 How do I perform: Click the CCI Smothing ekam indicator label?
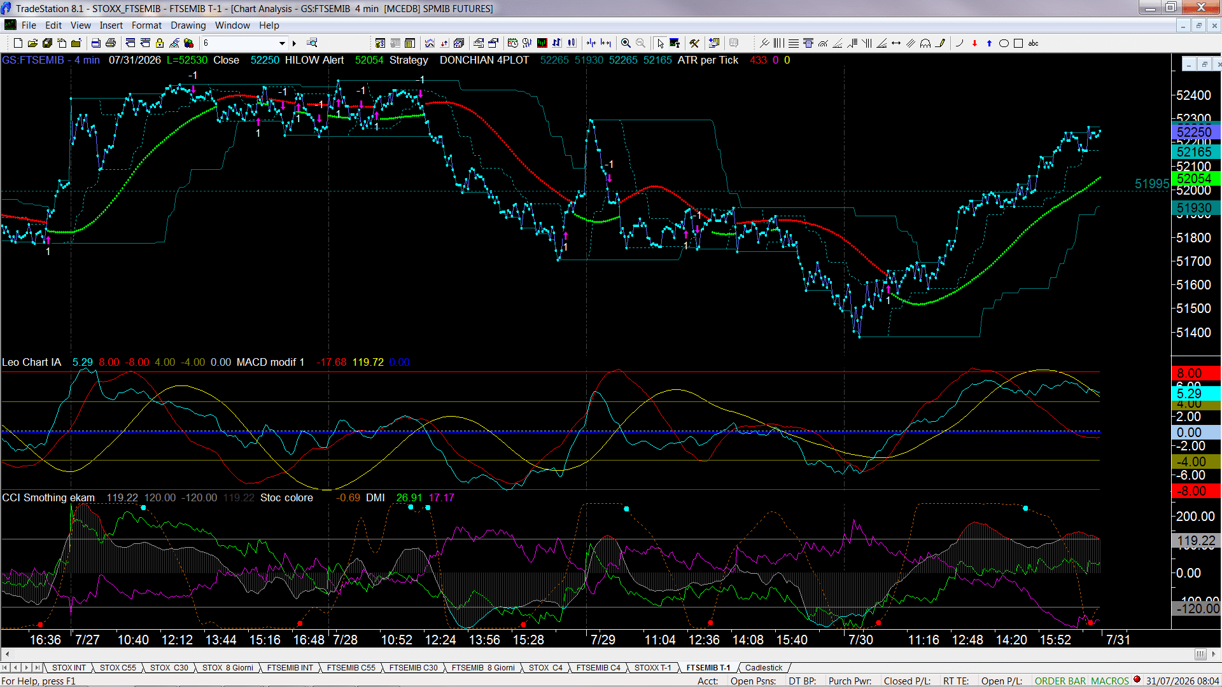click(x=48, y=497)
